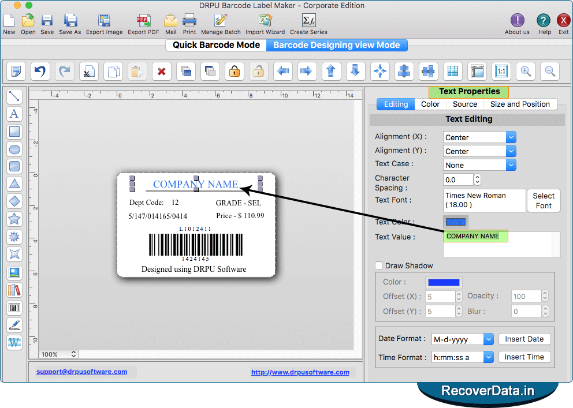This screenshot has height=408, width=573.
Task: Open the Editing tab
Action: pyautogui.click(x=396, y=104)
